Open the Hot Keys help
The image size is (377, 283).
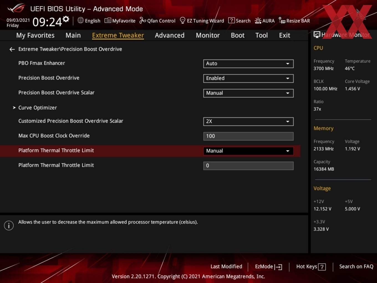pyautogui.click(x=311, y=267)
